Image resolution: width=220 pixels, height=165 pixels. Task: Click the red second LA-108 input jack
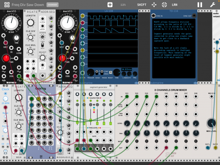coord(82,22)
